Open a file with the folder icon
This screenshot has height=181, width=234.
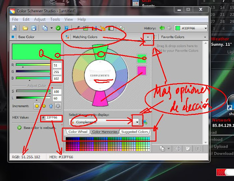coord(25,28)
